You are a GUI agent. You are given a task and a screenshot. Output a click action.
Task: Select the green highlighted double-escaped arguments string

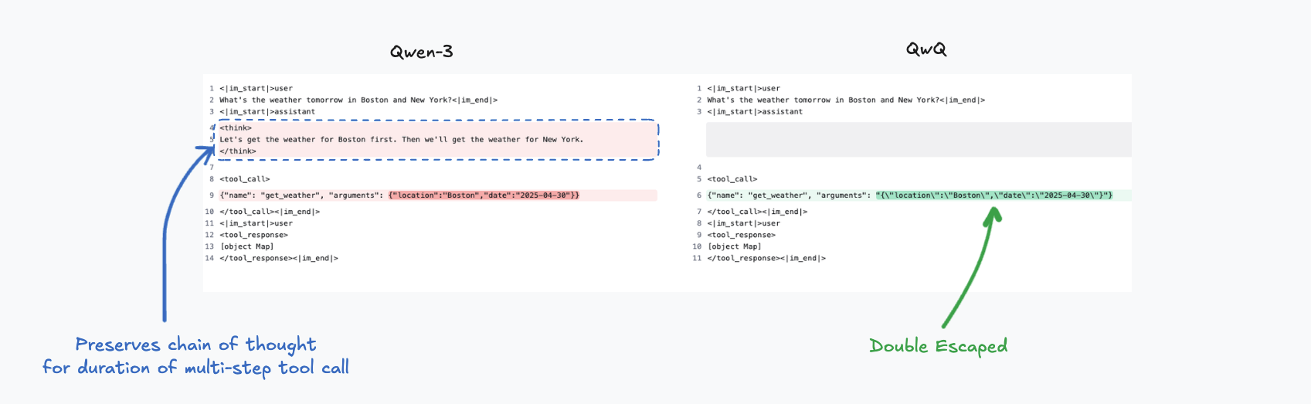[x=994, y=195]
